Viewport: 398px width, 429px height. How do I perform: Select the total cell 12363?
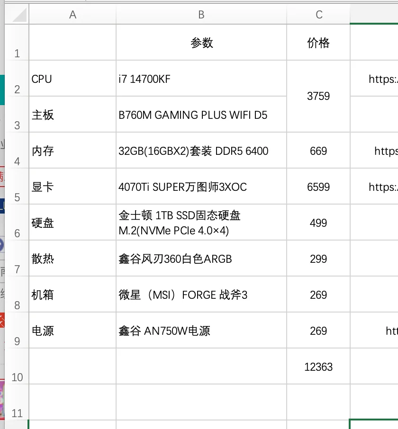coord(318,366)
